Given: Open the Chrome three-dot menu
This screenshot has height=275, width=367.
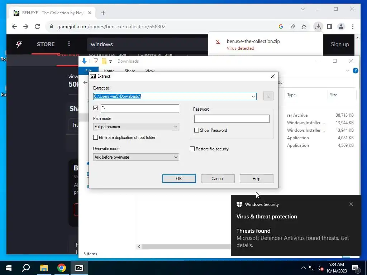Looking at the screenshot, I should pos(353,26).
